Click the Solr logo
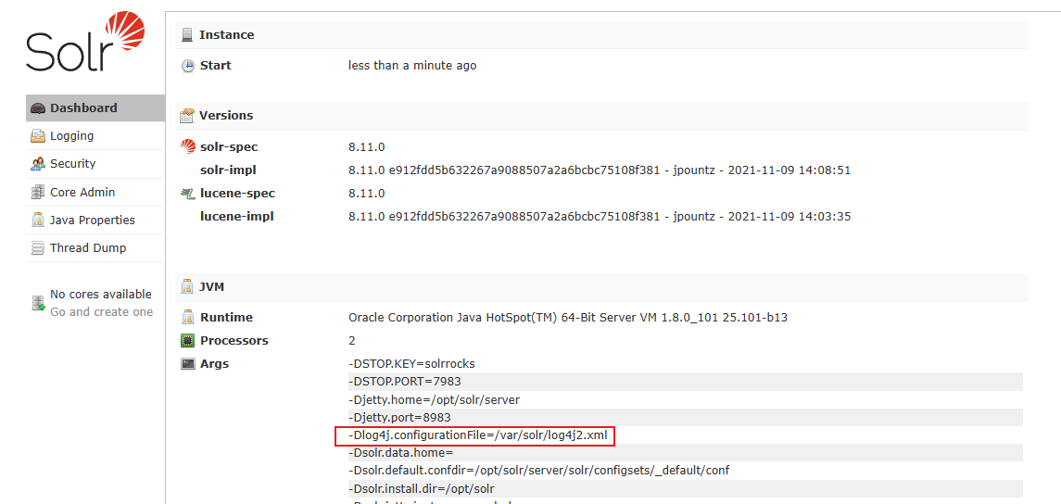1061x504 pixels. pos(85,44)
